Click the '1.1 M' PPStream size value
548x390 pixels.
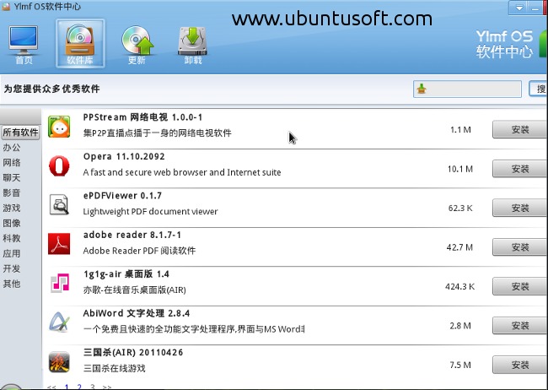point(460,130)
